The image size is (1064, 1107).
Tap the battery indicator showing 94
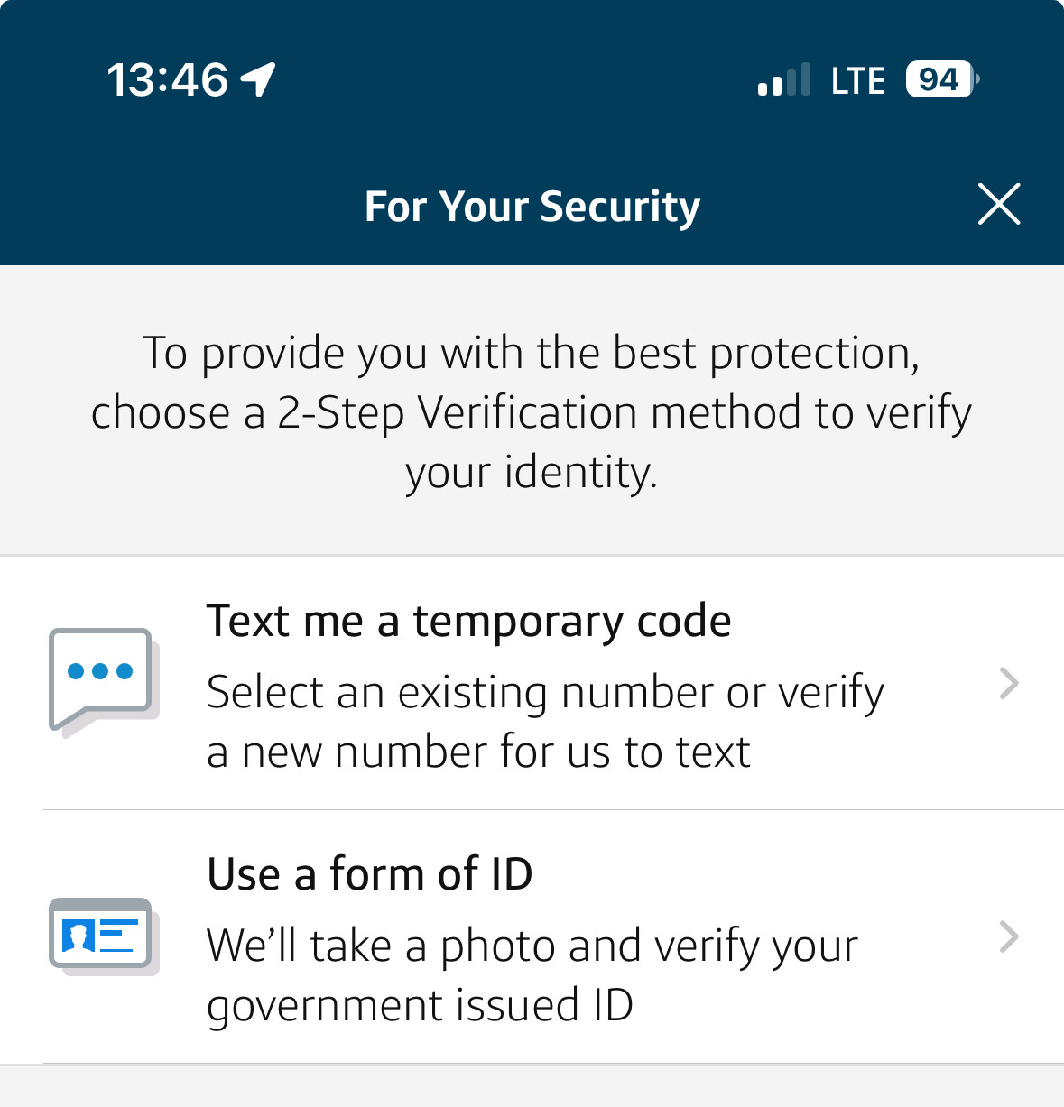coord(941,79)
